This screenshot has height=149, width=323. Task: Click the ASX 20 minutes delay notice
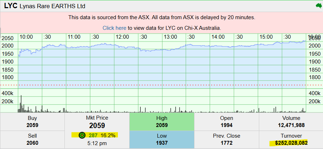click(x=162, y=17)
